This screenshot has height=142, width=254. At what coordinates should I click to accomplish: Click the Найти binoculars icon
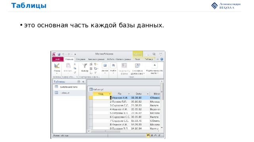coord(113,65)
